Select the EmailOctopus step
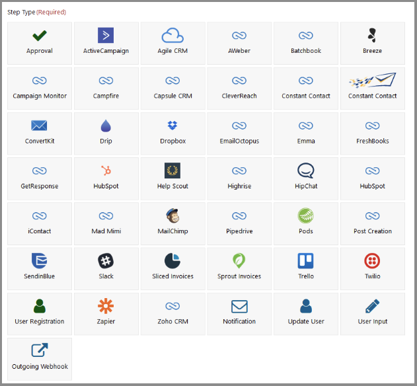 (239, 134)
